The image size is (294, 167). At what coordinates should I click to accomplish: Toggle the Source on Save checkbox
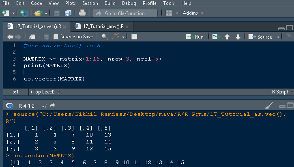(56, 37)
